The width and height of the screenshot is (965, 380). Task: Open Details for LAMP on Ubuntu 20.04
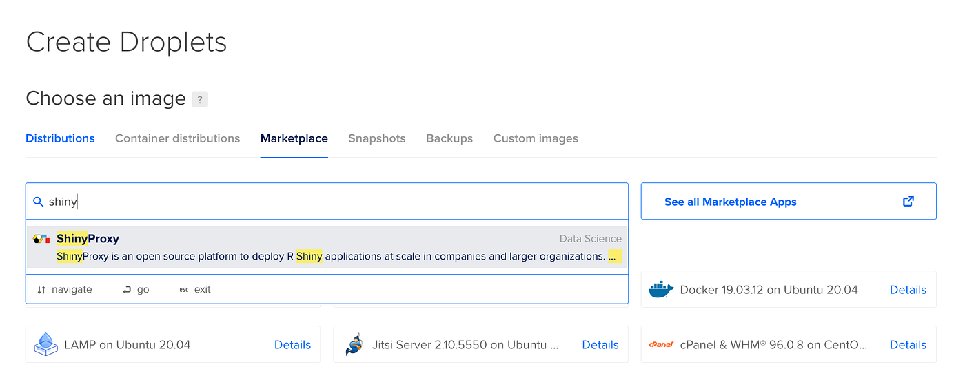292,345
